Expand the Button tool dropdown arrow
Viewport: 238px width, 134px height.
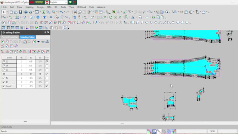tap(41, 17)
